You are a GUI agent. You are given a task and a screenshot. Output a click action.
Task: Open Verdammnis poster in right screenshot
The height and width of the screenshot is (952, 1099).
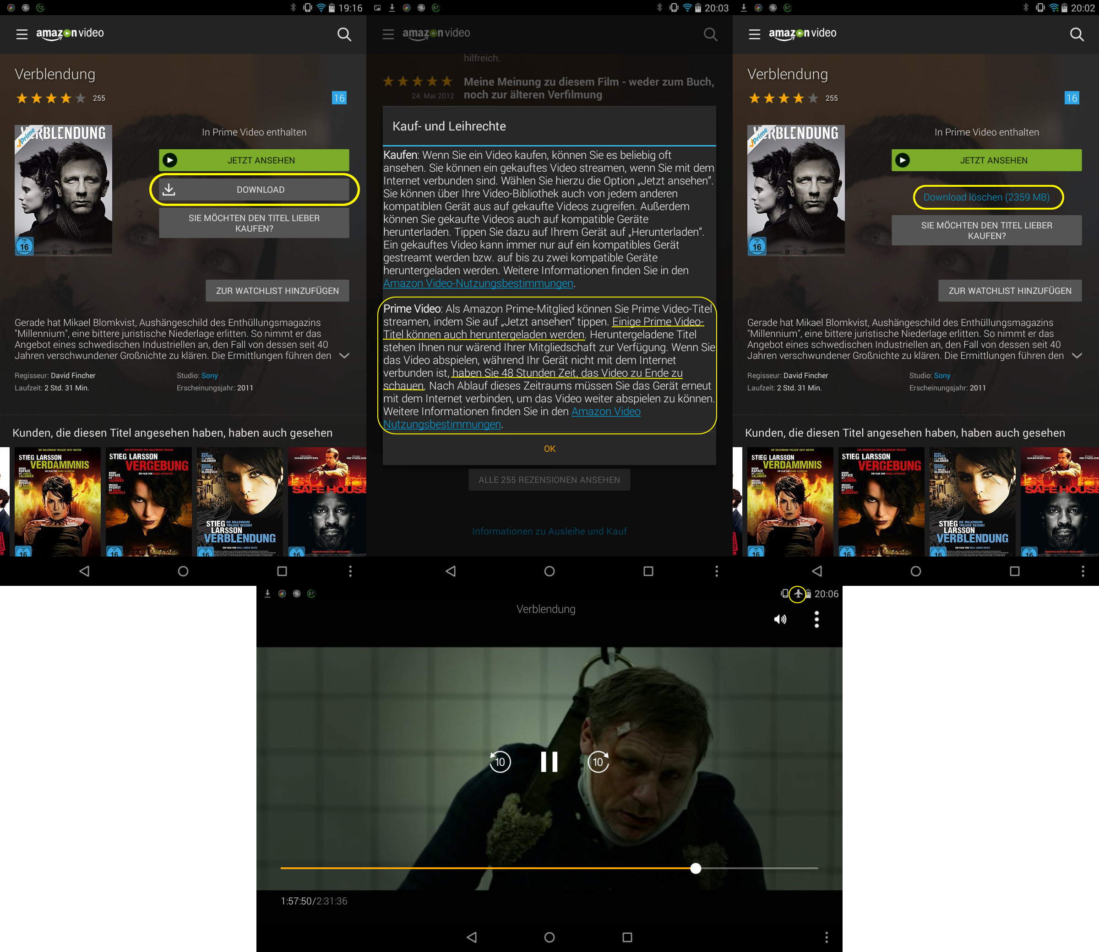(x=790, y=502)
